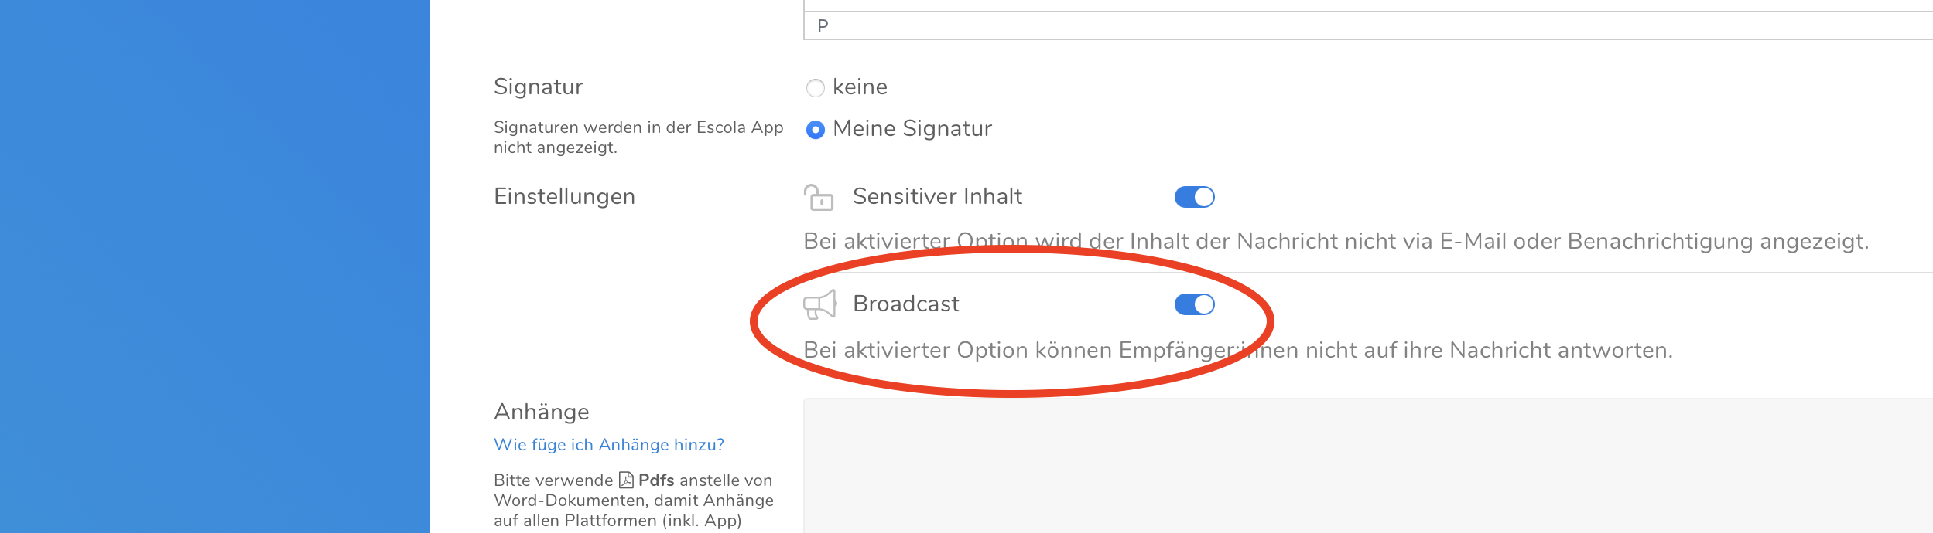Click the 'Signatur' section heading
1933x533 pixels.
[539, 87]
